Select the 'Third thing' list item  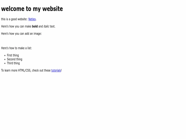point(13,63)
